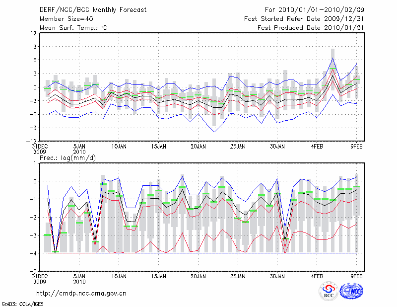Click 20JAN on the precipitation chart axis
397x307 pixels.
click(198, 276)
